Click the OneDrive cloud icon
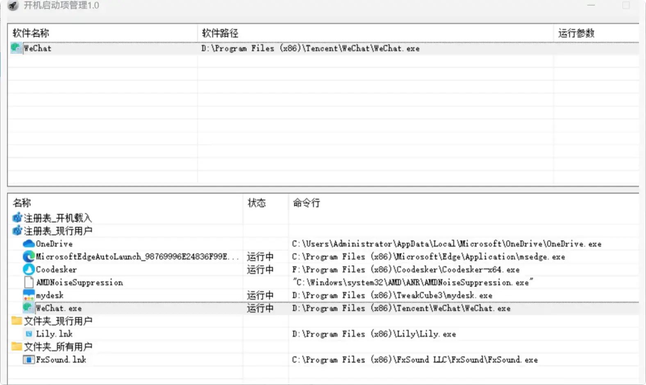The height and width of the screenshot is (385, 646). 28,244
